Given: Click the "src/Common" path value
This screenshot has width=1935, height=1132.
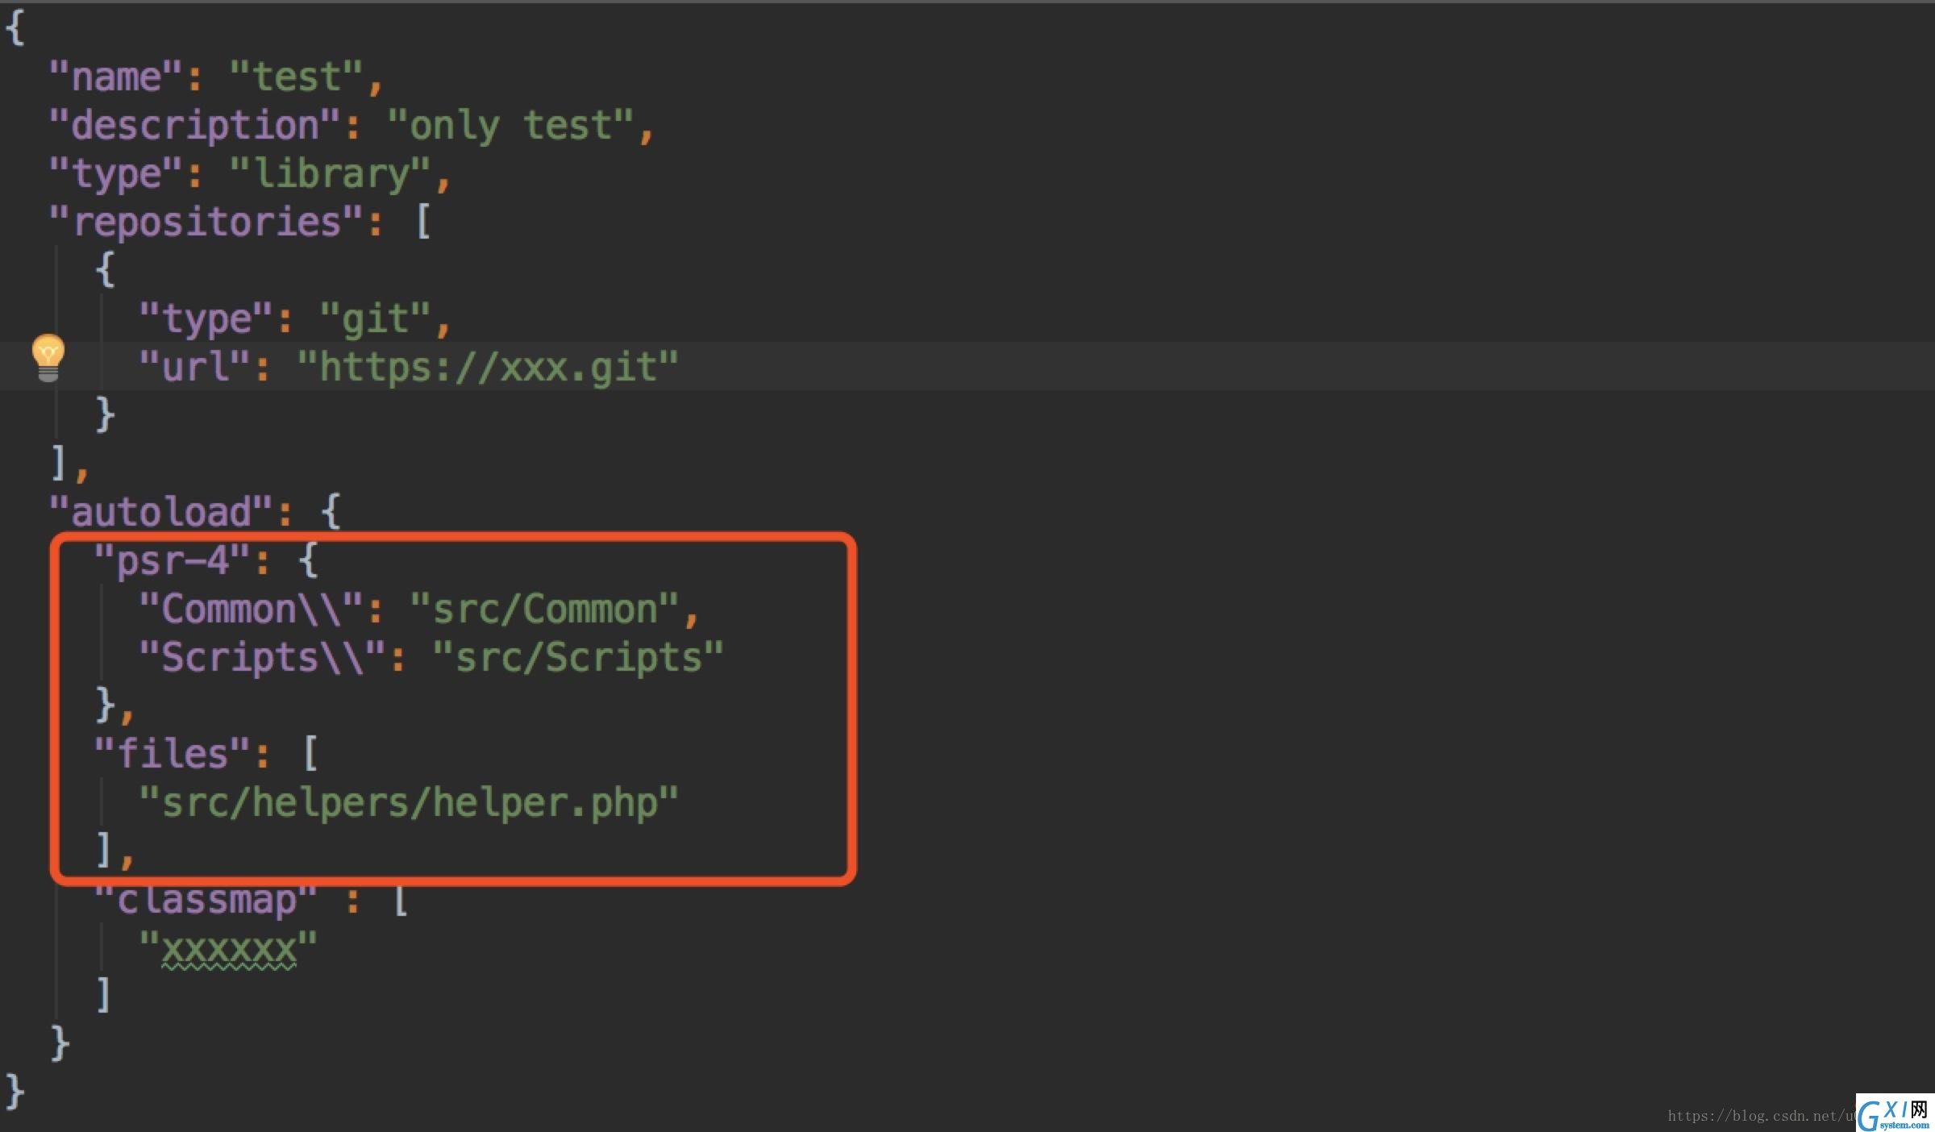Looking at the screenshot, I should click(544, 609).
